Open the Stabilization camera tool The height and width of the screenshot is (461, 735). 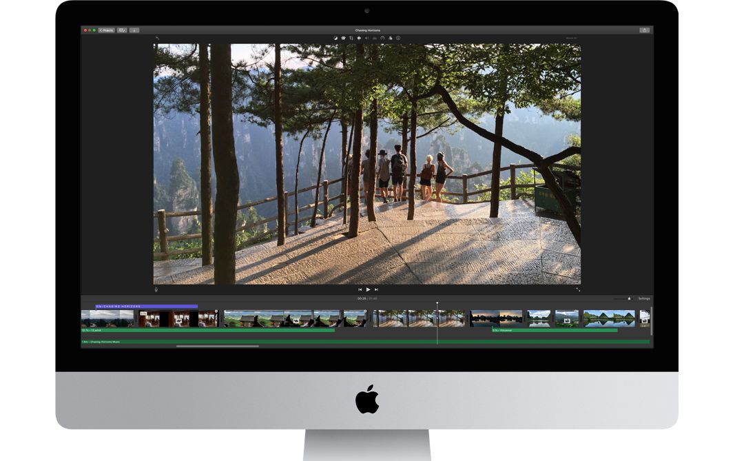pos(359,38)
